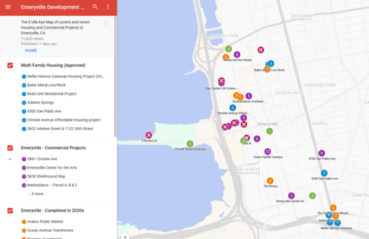The width and height of the screenshot is (369, 239).
Task: Collapse the Commercial Projects layer chevron
Action: point(10,159)
